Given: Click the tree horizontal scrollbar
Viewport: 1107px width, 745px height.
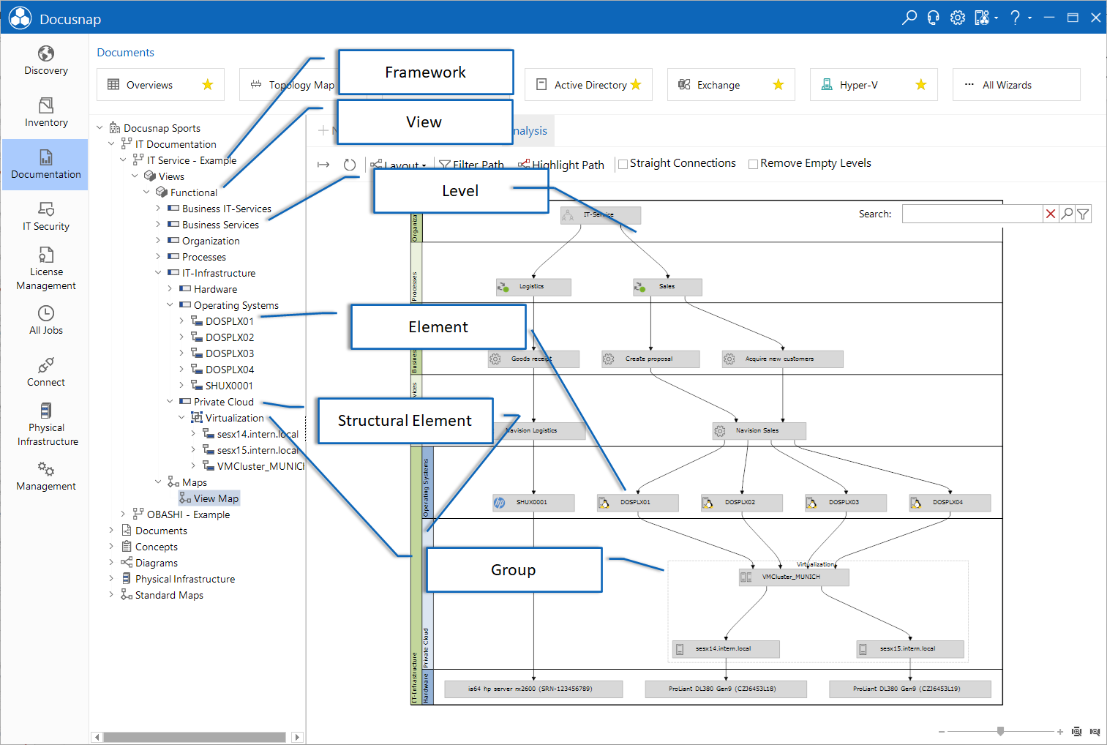Looking at the screenshot, I should [x=194, y=737].
